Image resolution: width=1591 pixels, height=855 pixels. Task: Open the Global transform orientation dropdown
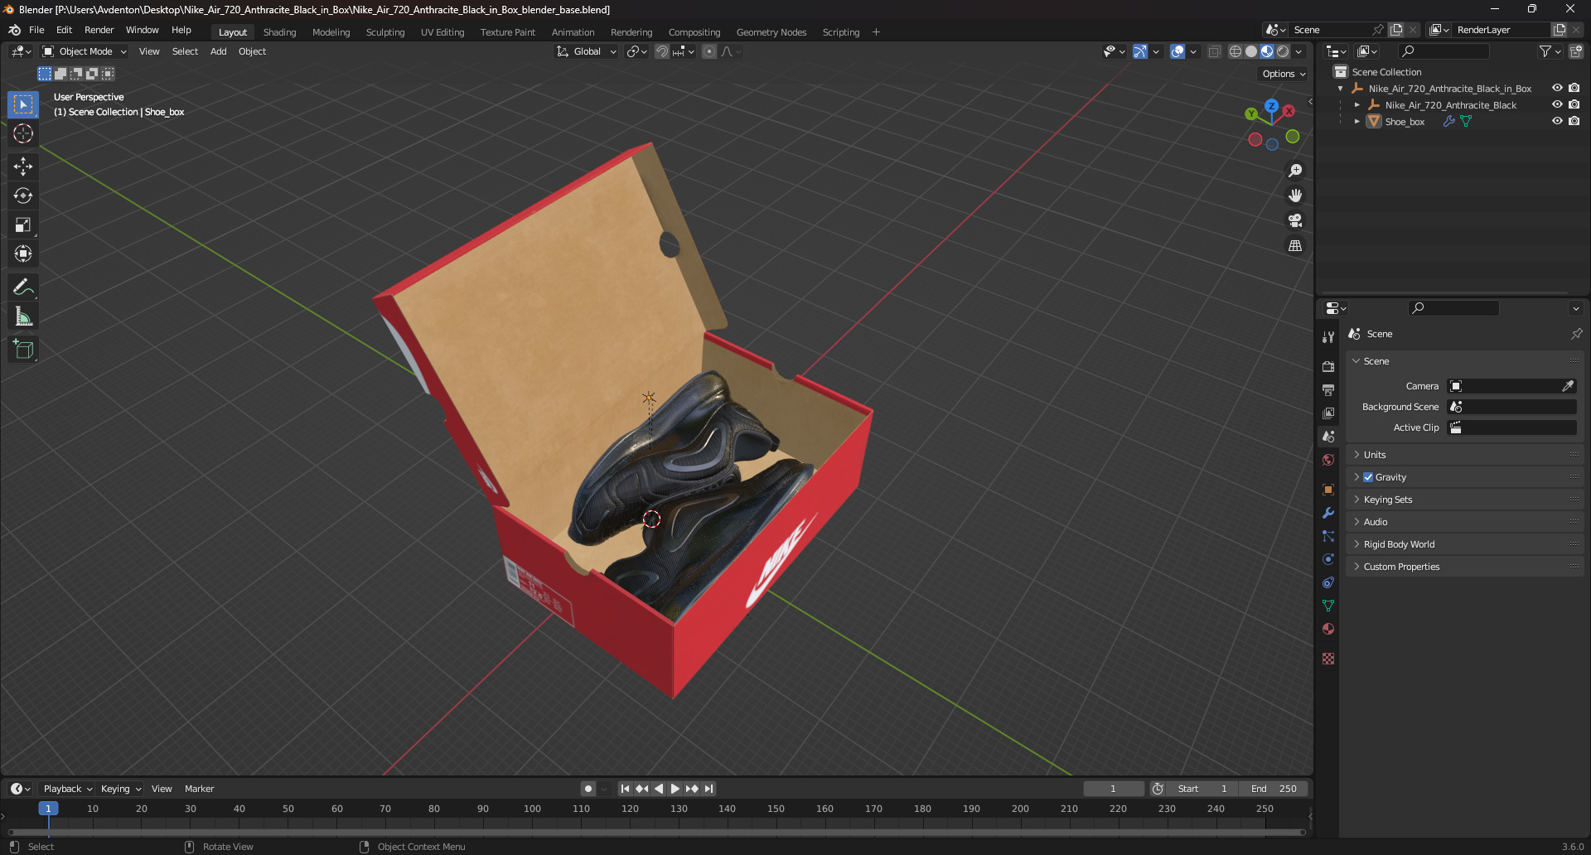pos(587,51)
